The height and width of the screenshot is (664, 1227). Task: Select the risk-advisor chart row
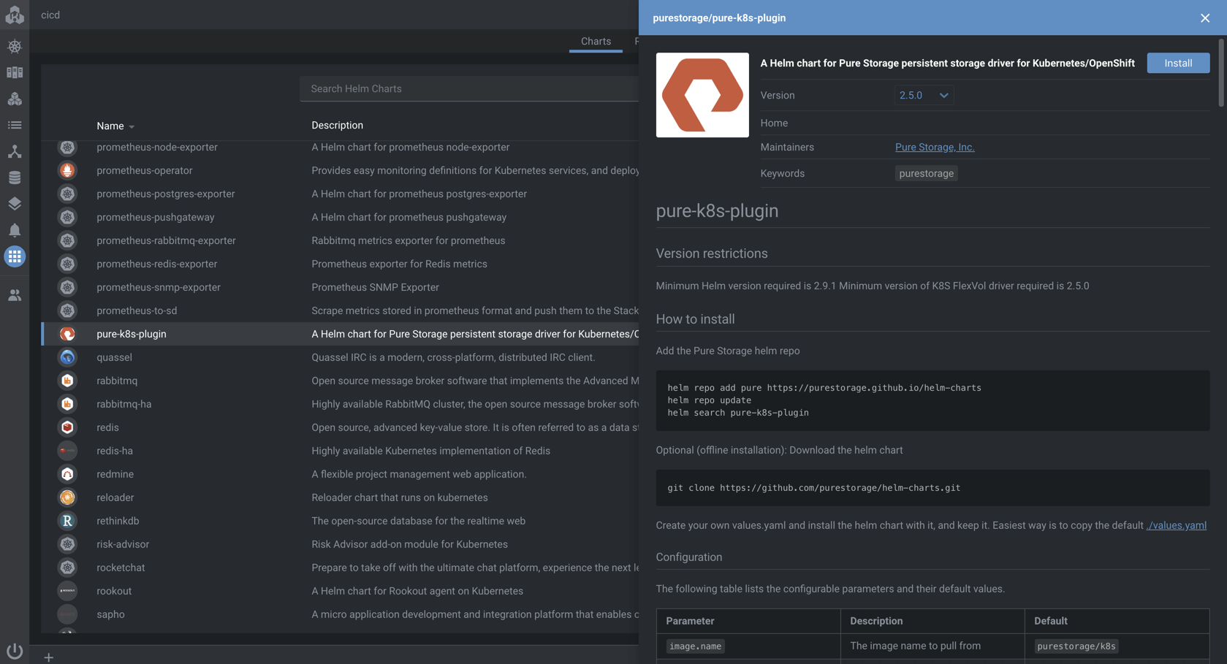point(340,544)
